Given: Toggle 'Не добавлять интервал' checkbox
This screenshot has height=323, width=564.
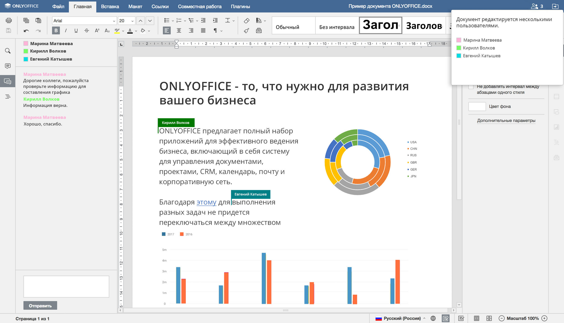Looking at the screenshot, I should click(471, 87).
